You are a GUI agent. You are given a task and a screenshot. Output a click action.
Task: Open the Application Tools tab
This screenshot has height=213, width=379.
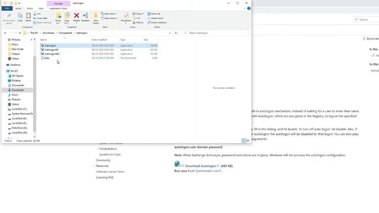pos(58,8)
